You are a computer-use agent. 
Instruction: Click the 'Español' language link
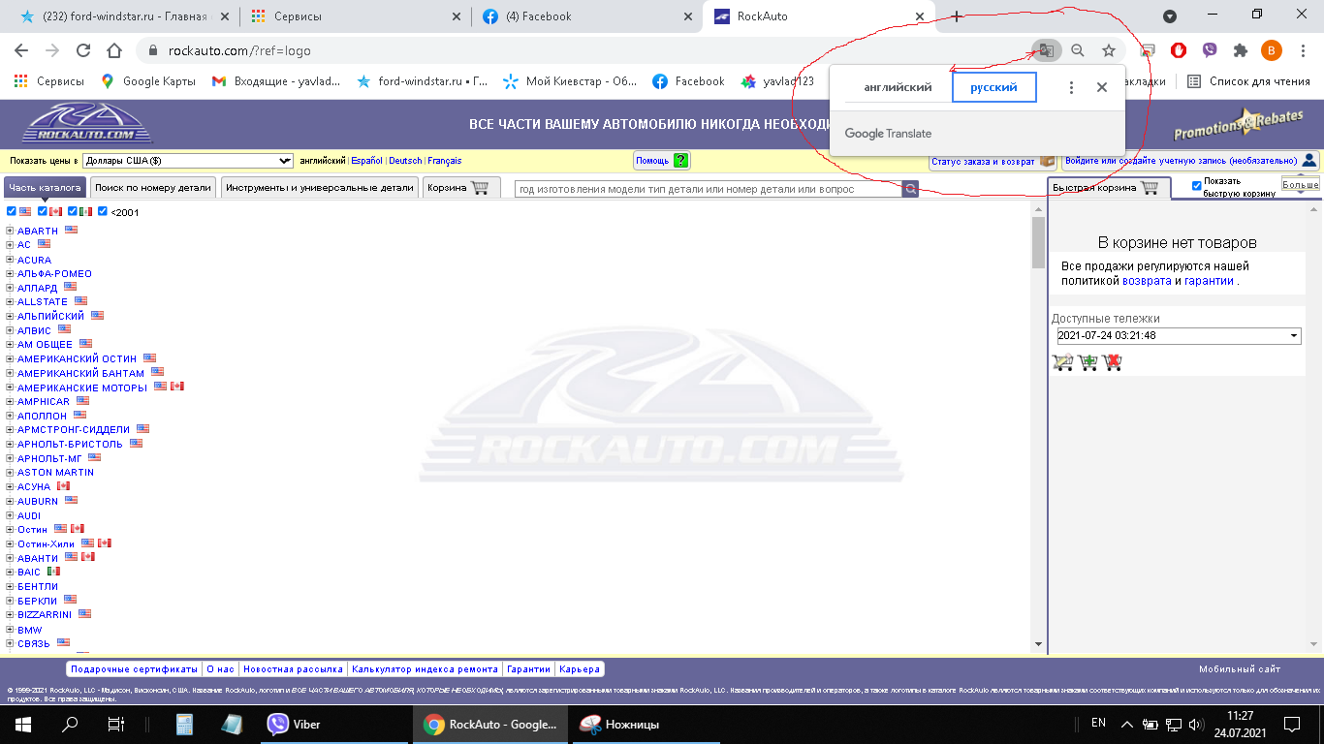coord(366,161)
